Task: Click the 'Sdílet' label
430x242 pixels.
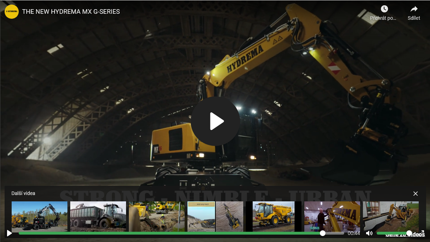Action: pyautogui.click(x=414, y=18)
